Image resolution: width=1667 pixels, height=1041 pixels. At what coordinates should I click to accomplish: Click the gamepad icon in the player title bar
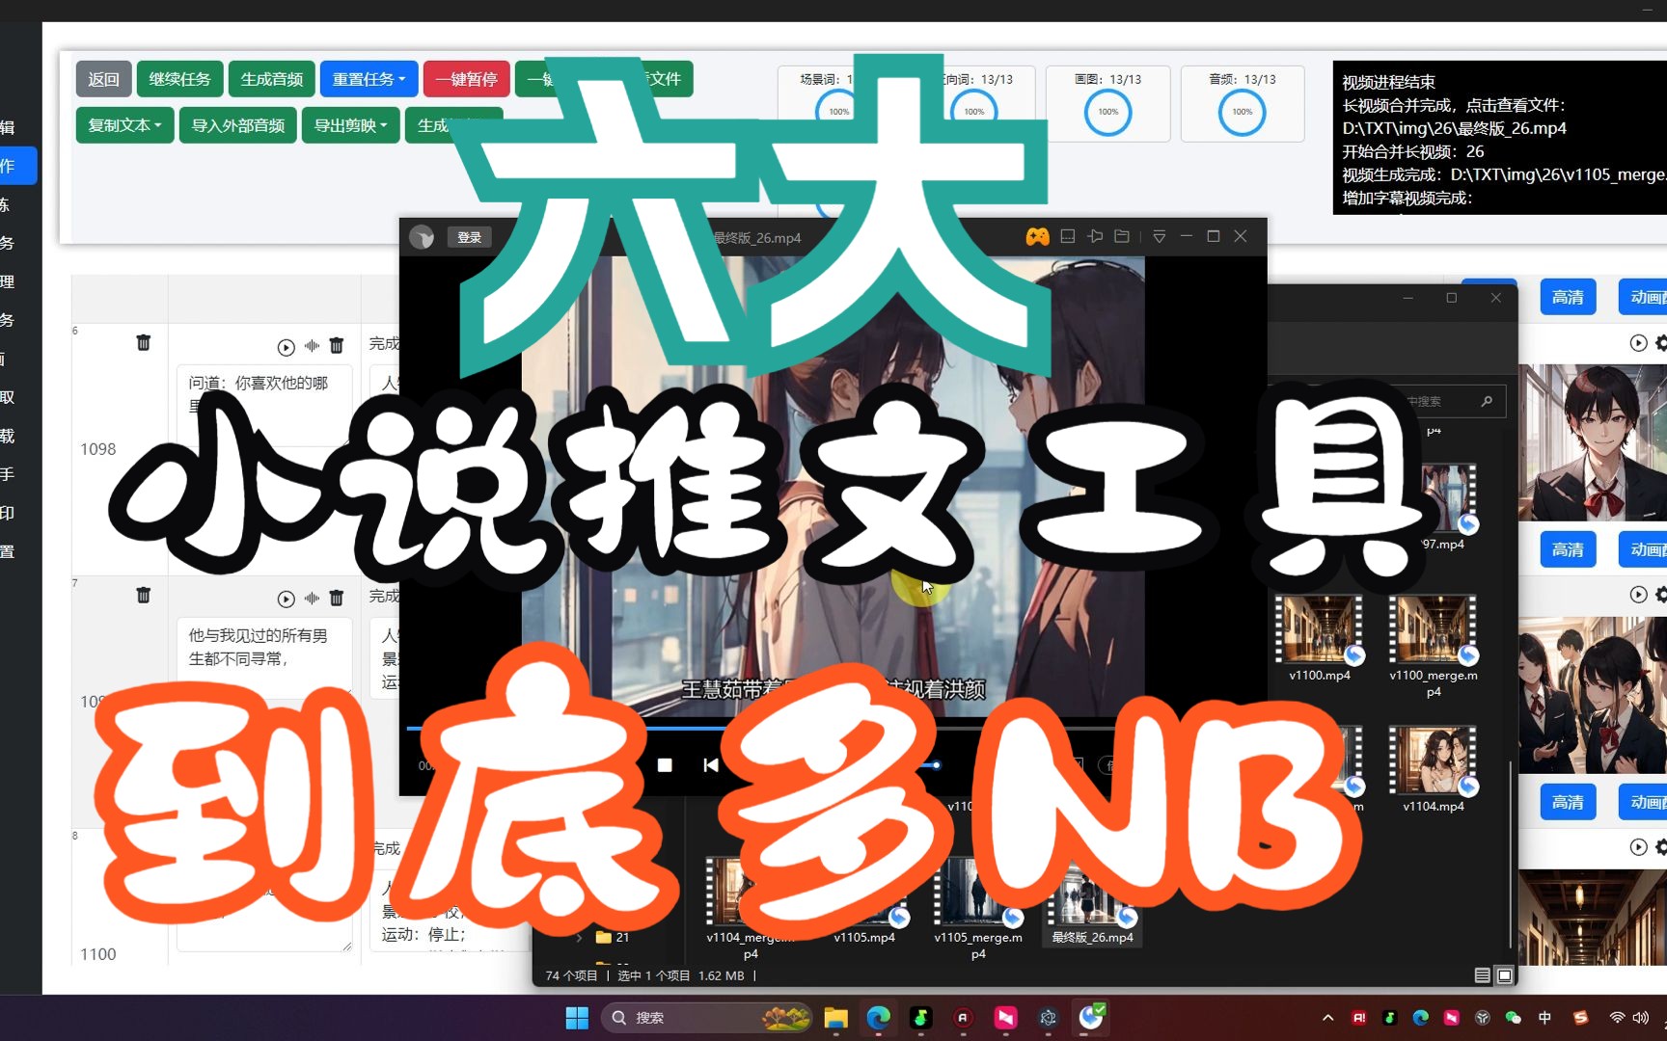[x=1037, y=236]
